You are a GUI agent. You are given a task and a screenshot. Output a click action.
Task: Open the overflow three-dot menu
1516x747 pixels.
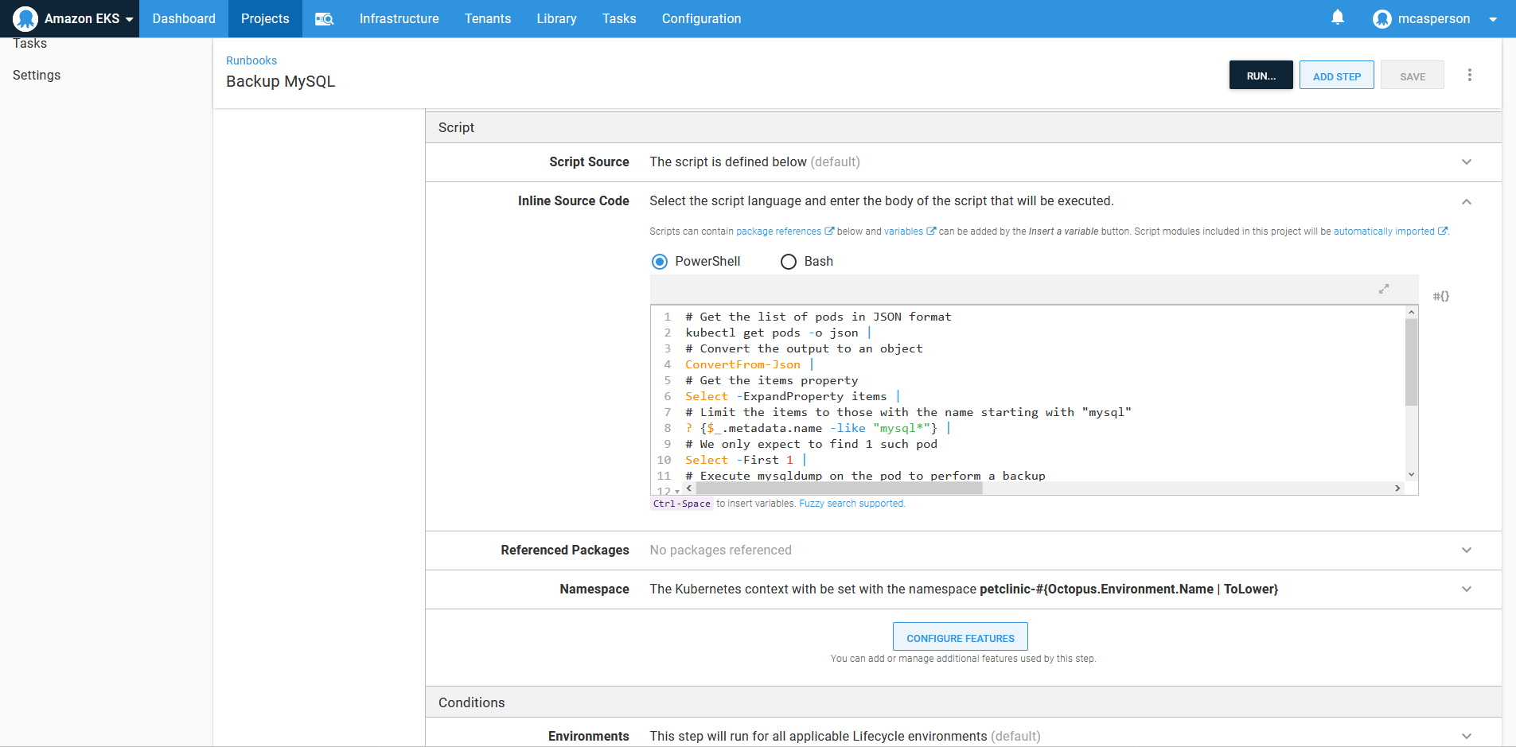click(1470, 75)
